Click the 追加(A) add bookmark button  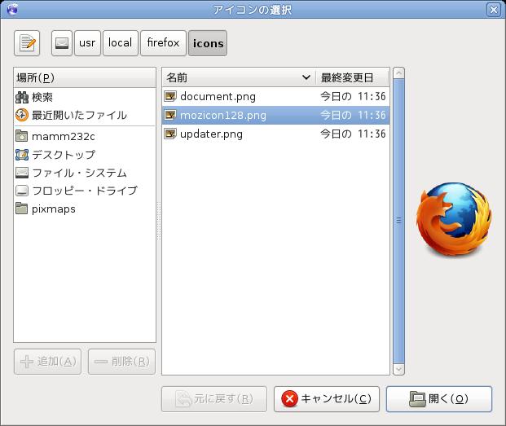click(x=48, y=362)
